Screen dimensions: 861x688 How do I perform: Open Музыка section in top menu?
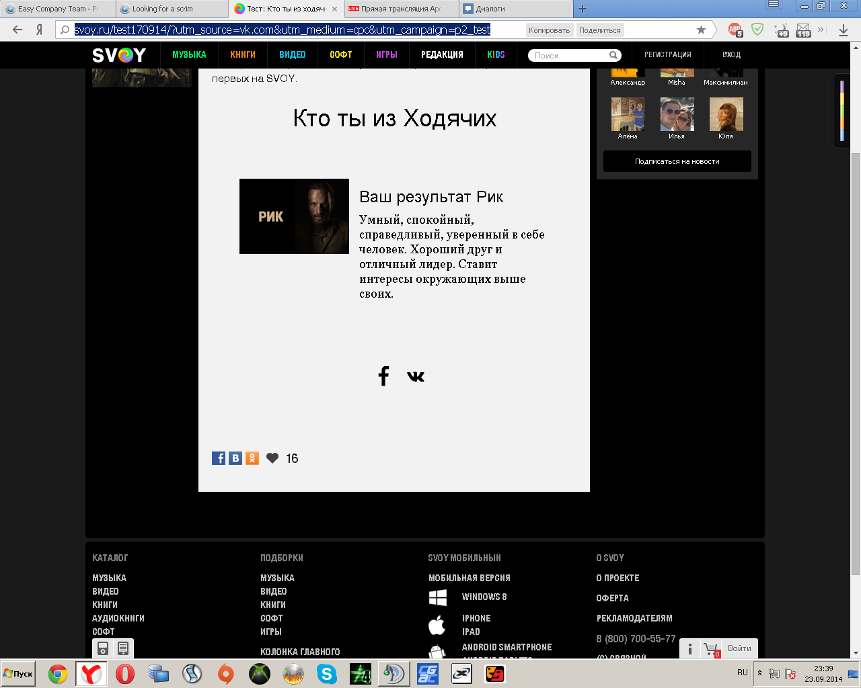pos(189,55)
